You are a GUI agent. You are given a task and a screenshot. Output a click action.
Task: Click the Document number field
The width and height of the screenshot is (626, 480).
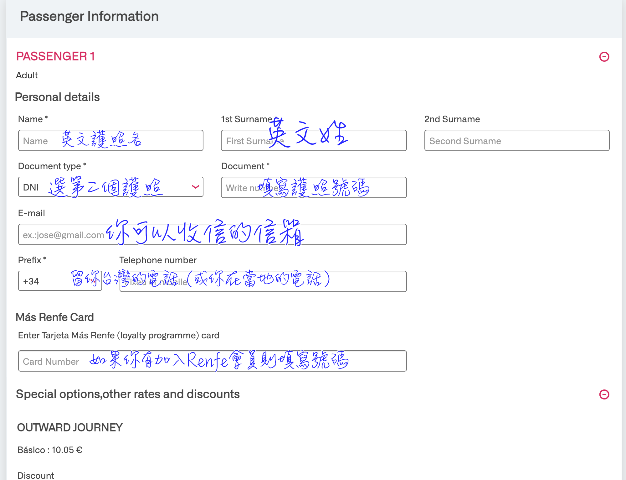pyautogui.click(x=314, y=187)
